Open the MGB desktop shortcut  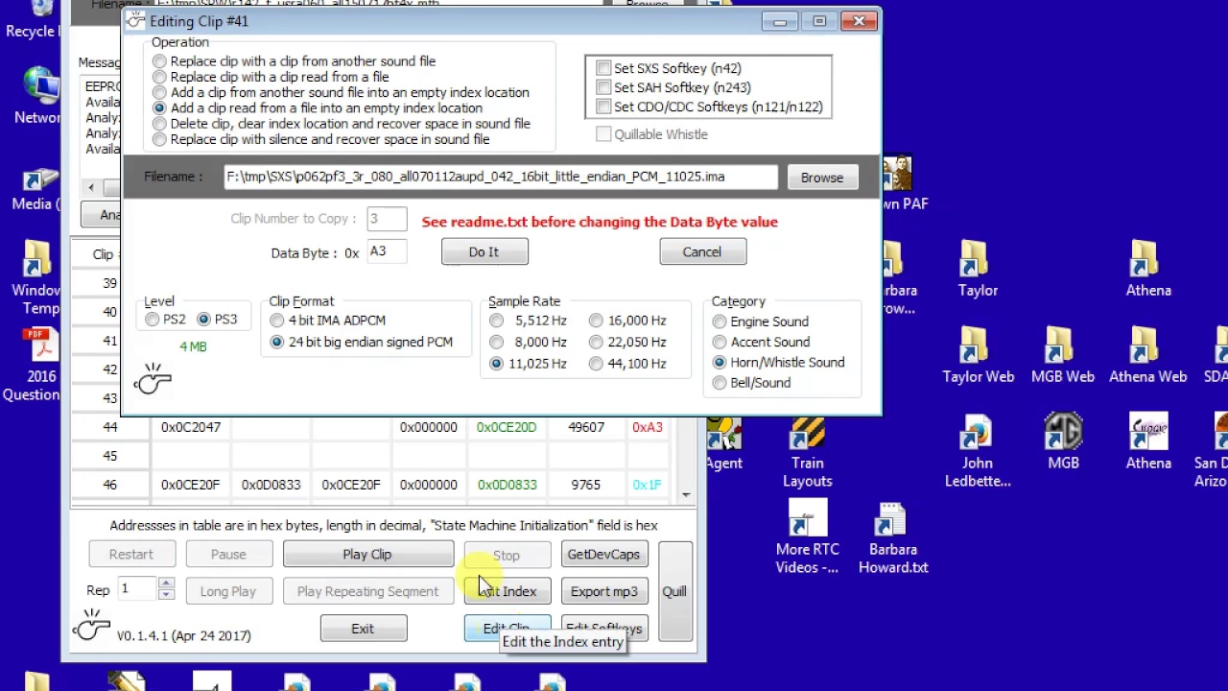[1063, 442]
